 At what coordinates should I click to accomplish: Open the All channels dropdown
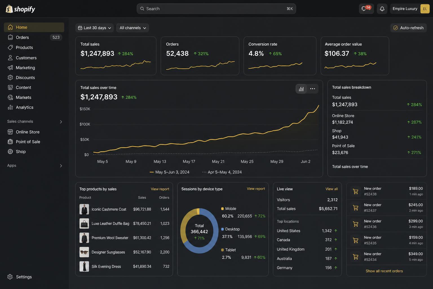coord(132,28)
